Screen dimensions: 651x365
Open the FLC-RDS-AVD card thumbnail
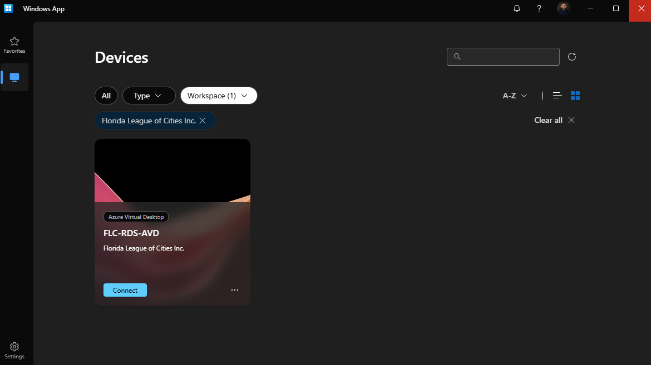[x=172, y=171]
